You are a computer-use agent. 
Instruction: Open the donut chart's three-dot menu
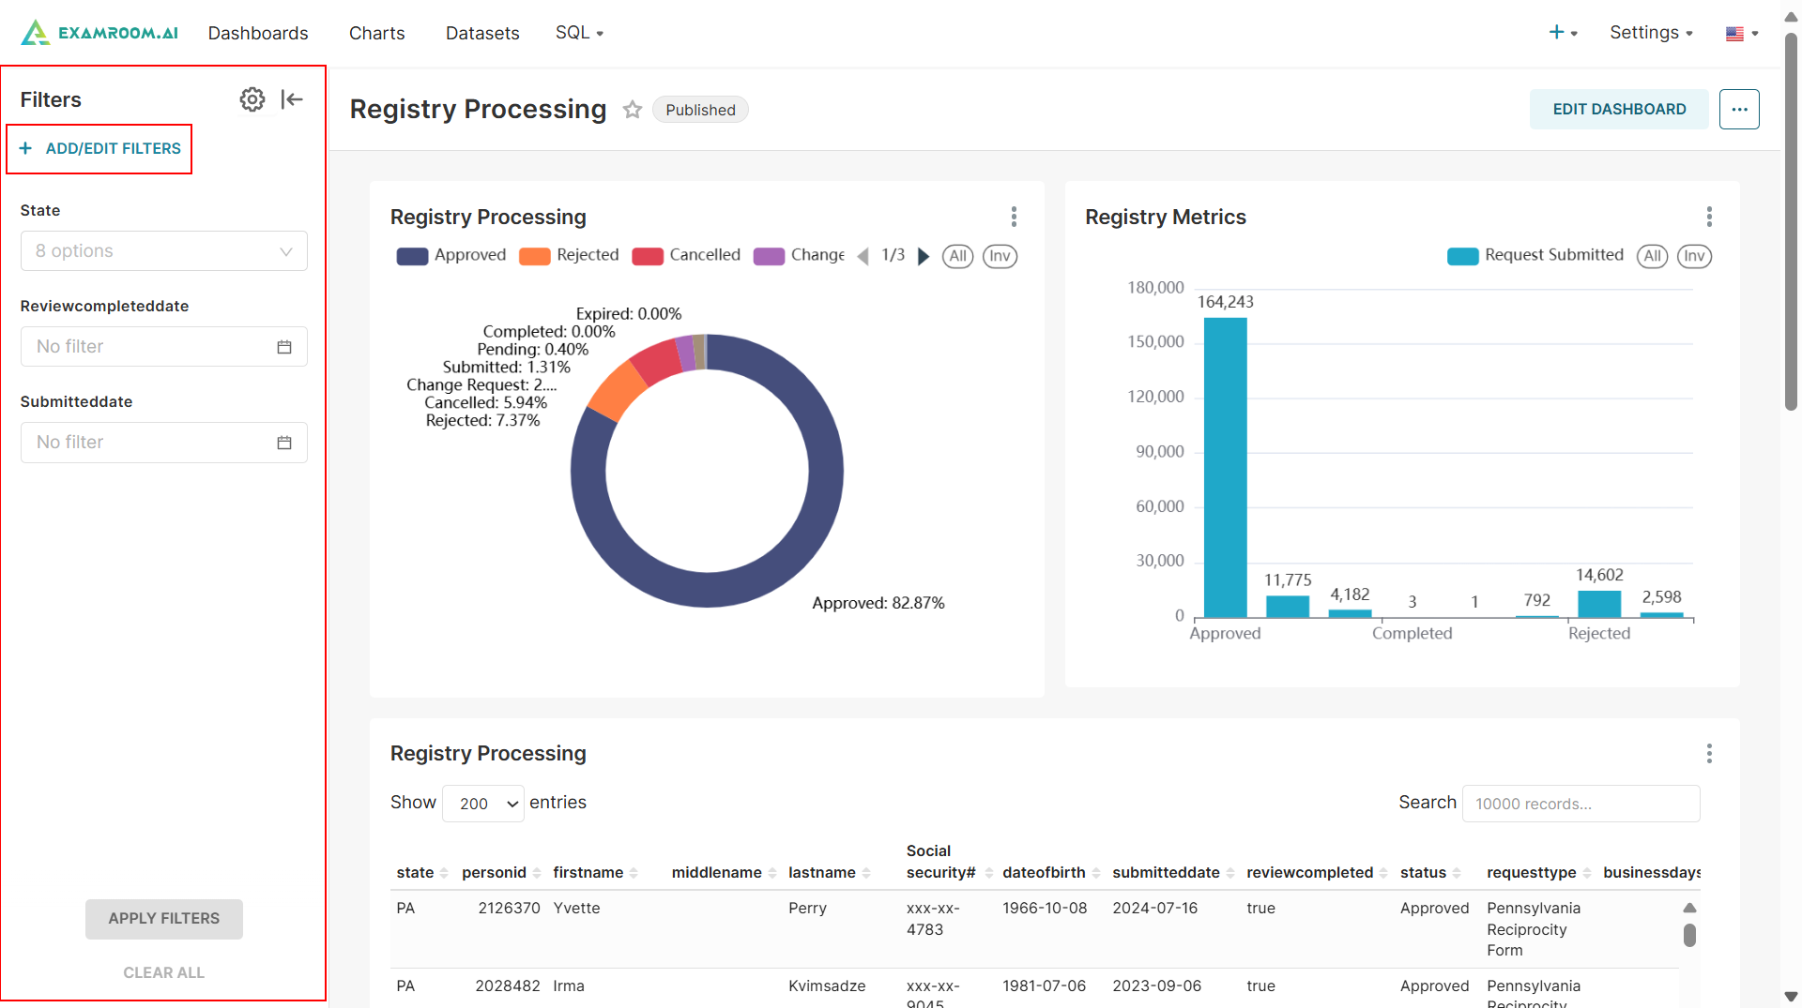(x=1014, y=218)
